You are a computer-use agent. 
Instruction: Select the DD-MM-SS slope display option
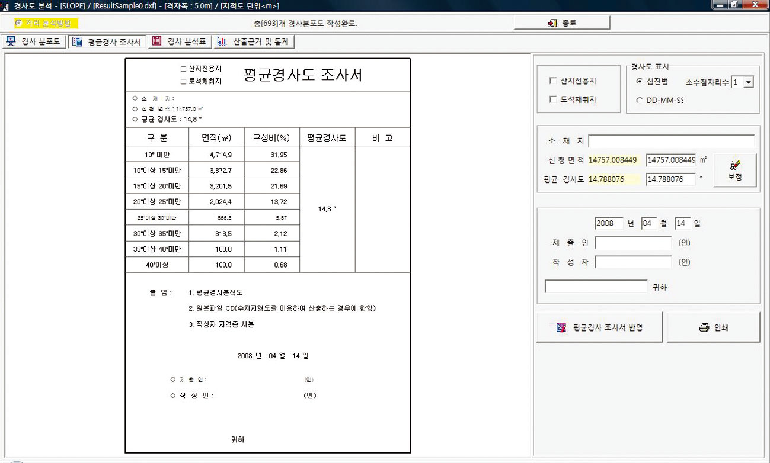pyautogui.click(x=639, y=100)
